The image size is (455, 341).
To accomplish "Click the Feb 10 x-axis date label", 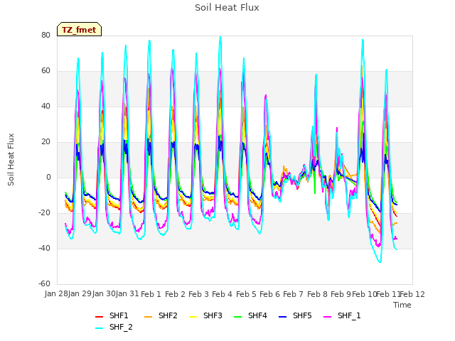I will click(364, 294).
